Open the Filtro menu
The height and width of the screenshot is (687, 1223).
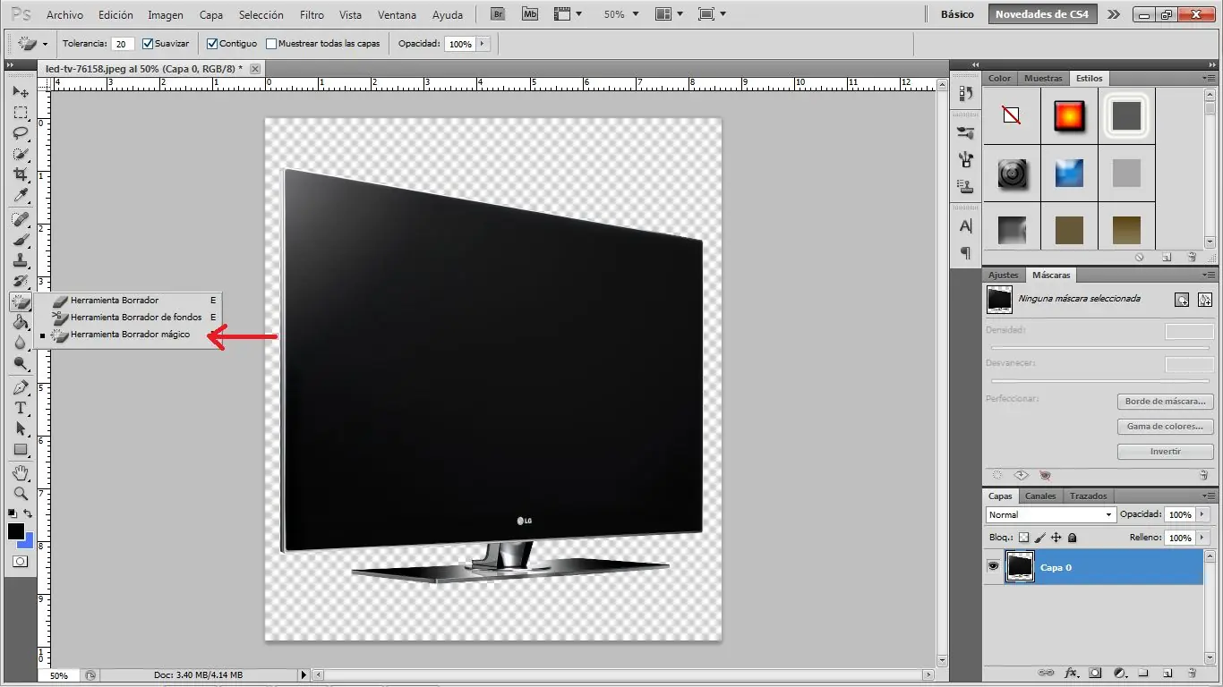click(312, 15)
